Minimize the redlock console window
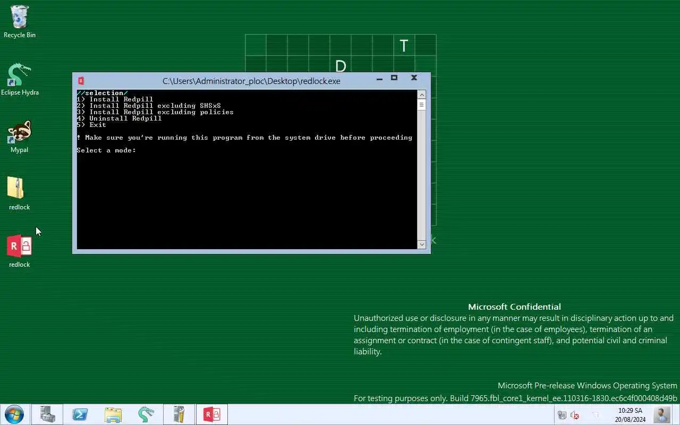This screenshot has width=680, height=425. click(x=379, y=79)
